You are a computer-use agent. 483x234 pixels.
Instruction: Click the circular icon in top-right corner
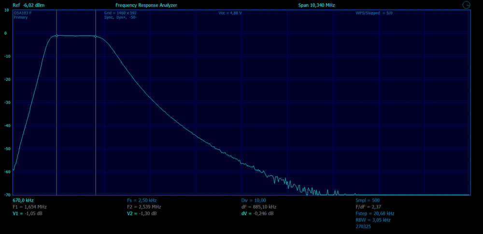[x=467, y=5]
